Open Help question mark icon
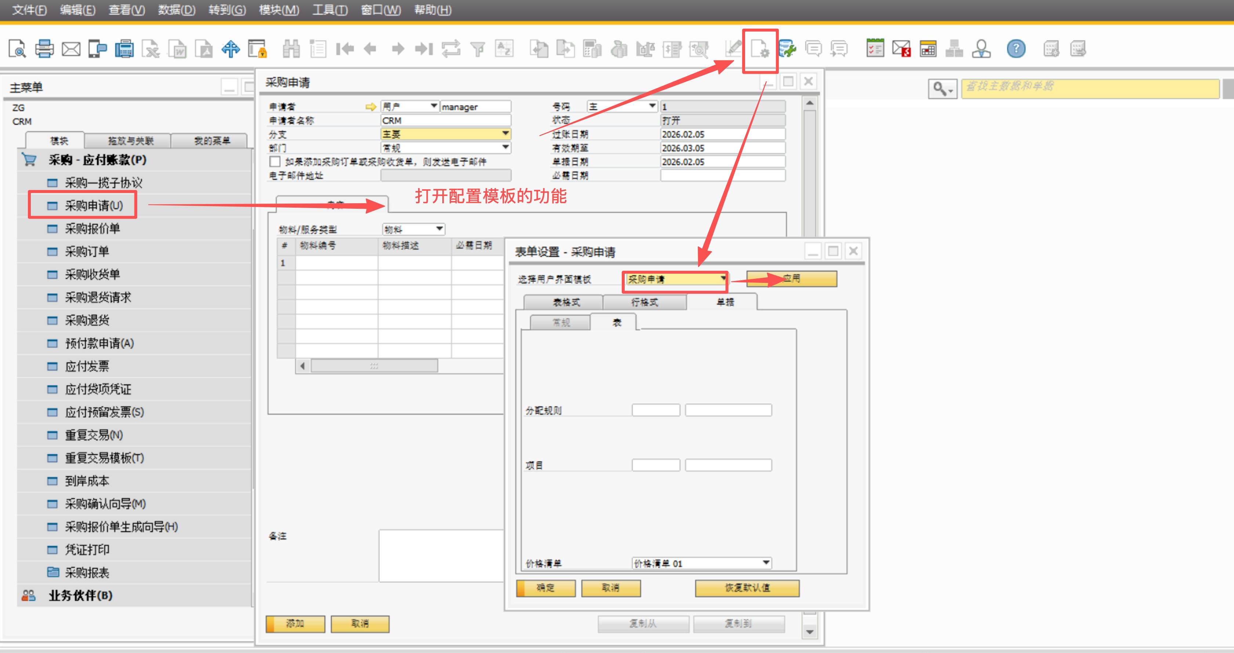Viewport: 1234px width, 653px height. [1016, 49]
